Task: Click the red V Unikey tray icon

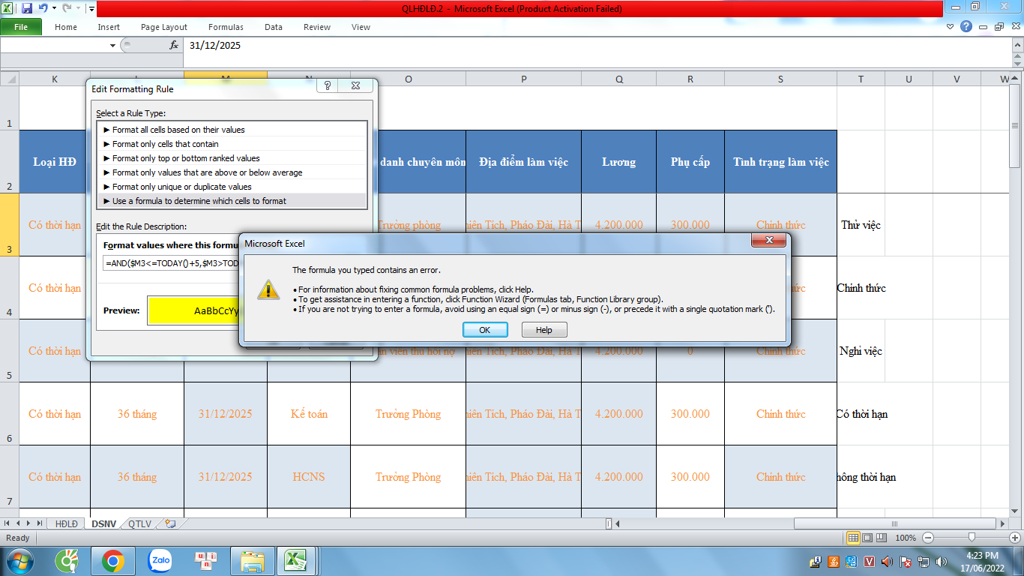Action: [x=870, y=561]
